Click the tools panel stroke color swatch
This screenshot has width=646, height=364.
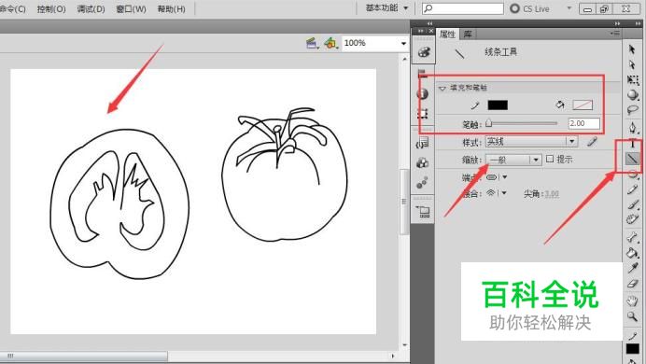pyautogui.click(x=632, y=349)
